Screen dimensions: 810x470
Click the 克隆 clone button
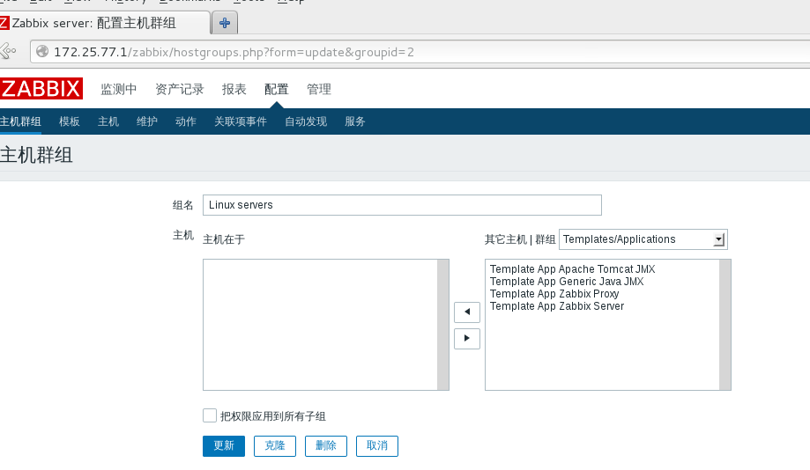coord(275,445)
